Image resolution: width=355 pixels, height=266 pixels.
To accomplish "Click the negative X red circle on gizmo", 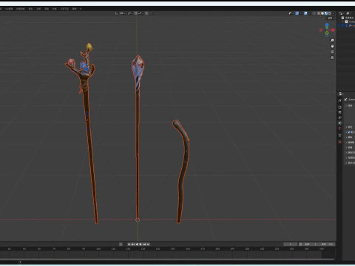I will pyautogui.click(x=321, y=30).
